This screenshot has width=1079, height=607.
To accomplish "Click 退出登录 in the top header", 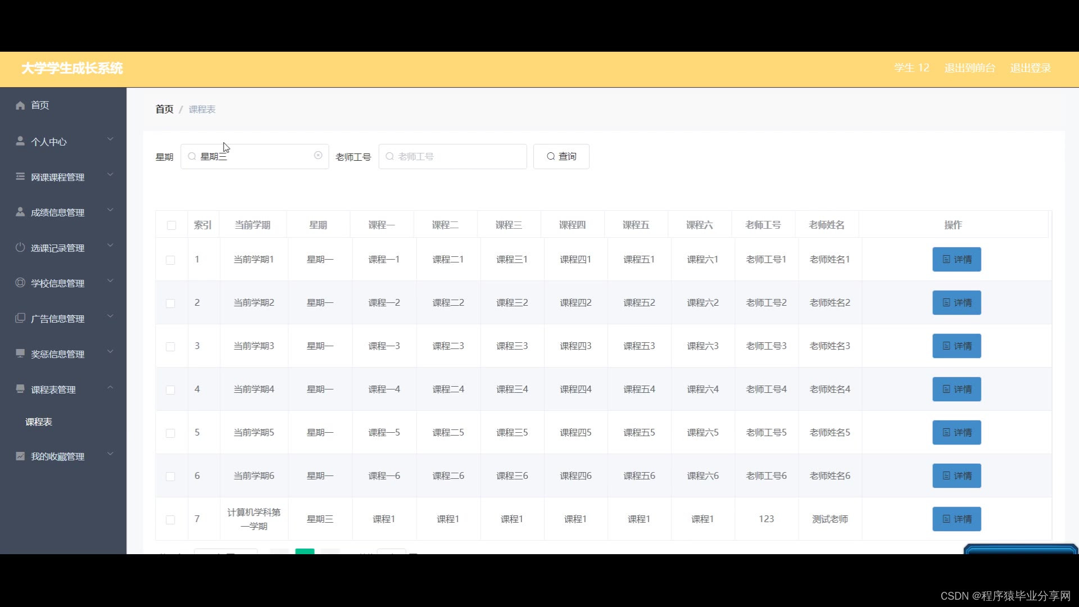I will (x=1030, y=68).
